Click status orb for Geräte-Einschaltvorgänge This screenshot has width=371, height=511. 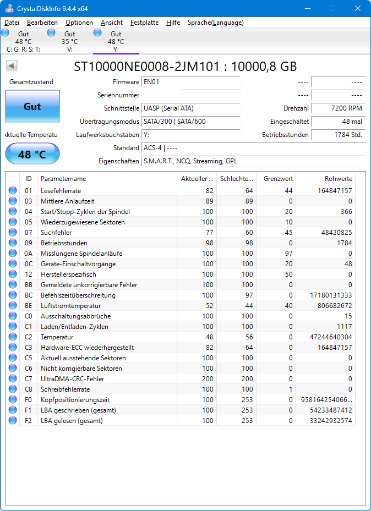[13, 263]
